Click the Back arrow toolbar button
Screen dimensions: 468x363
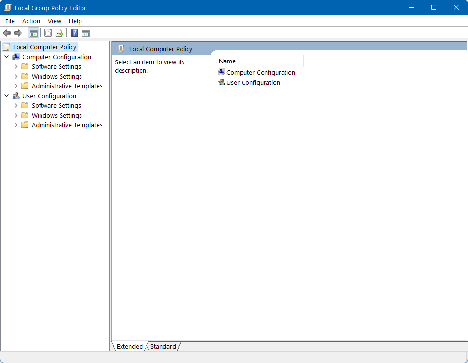(7, 33)
